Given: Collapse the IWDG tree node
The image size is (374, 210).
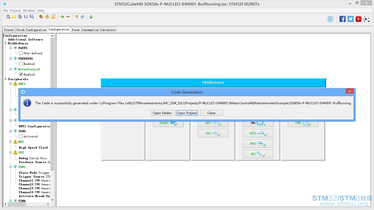Looking at the screenshot, I should (11, 131).
